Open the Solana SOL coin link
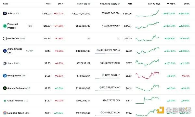This screenshot has height=117, width=195. click(x=14, y=13)
